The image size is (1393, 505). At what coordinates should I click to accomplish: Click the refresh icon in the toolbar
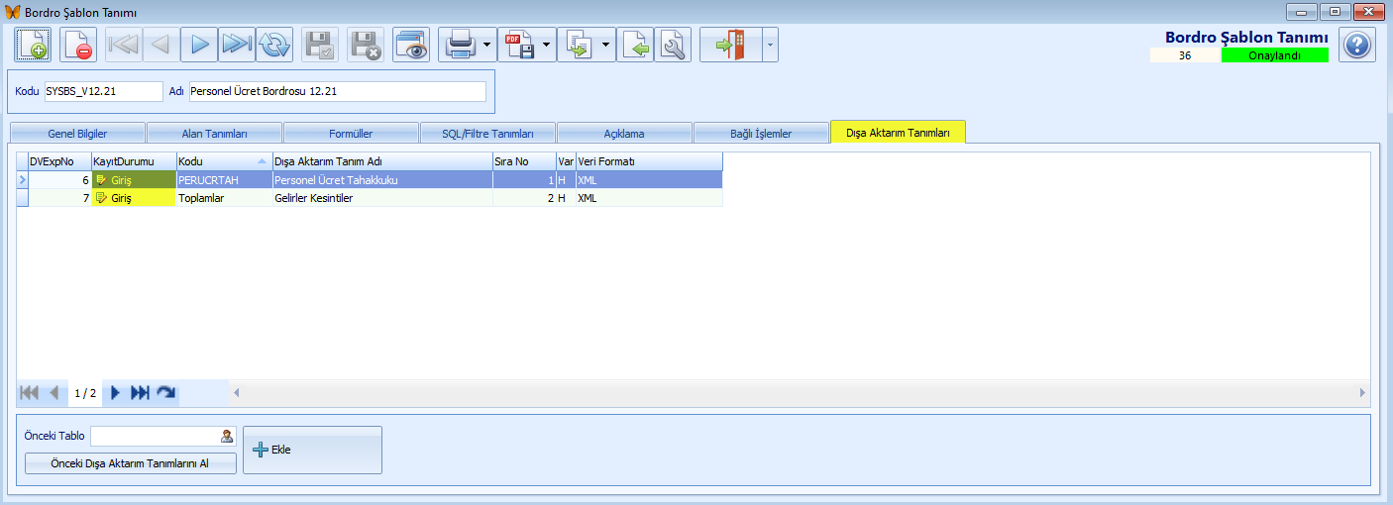point(274,46)
